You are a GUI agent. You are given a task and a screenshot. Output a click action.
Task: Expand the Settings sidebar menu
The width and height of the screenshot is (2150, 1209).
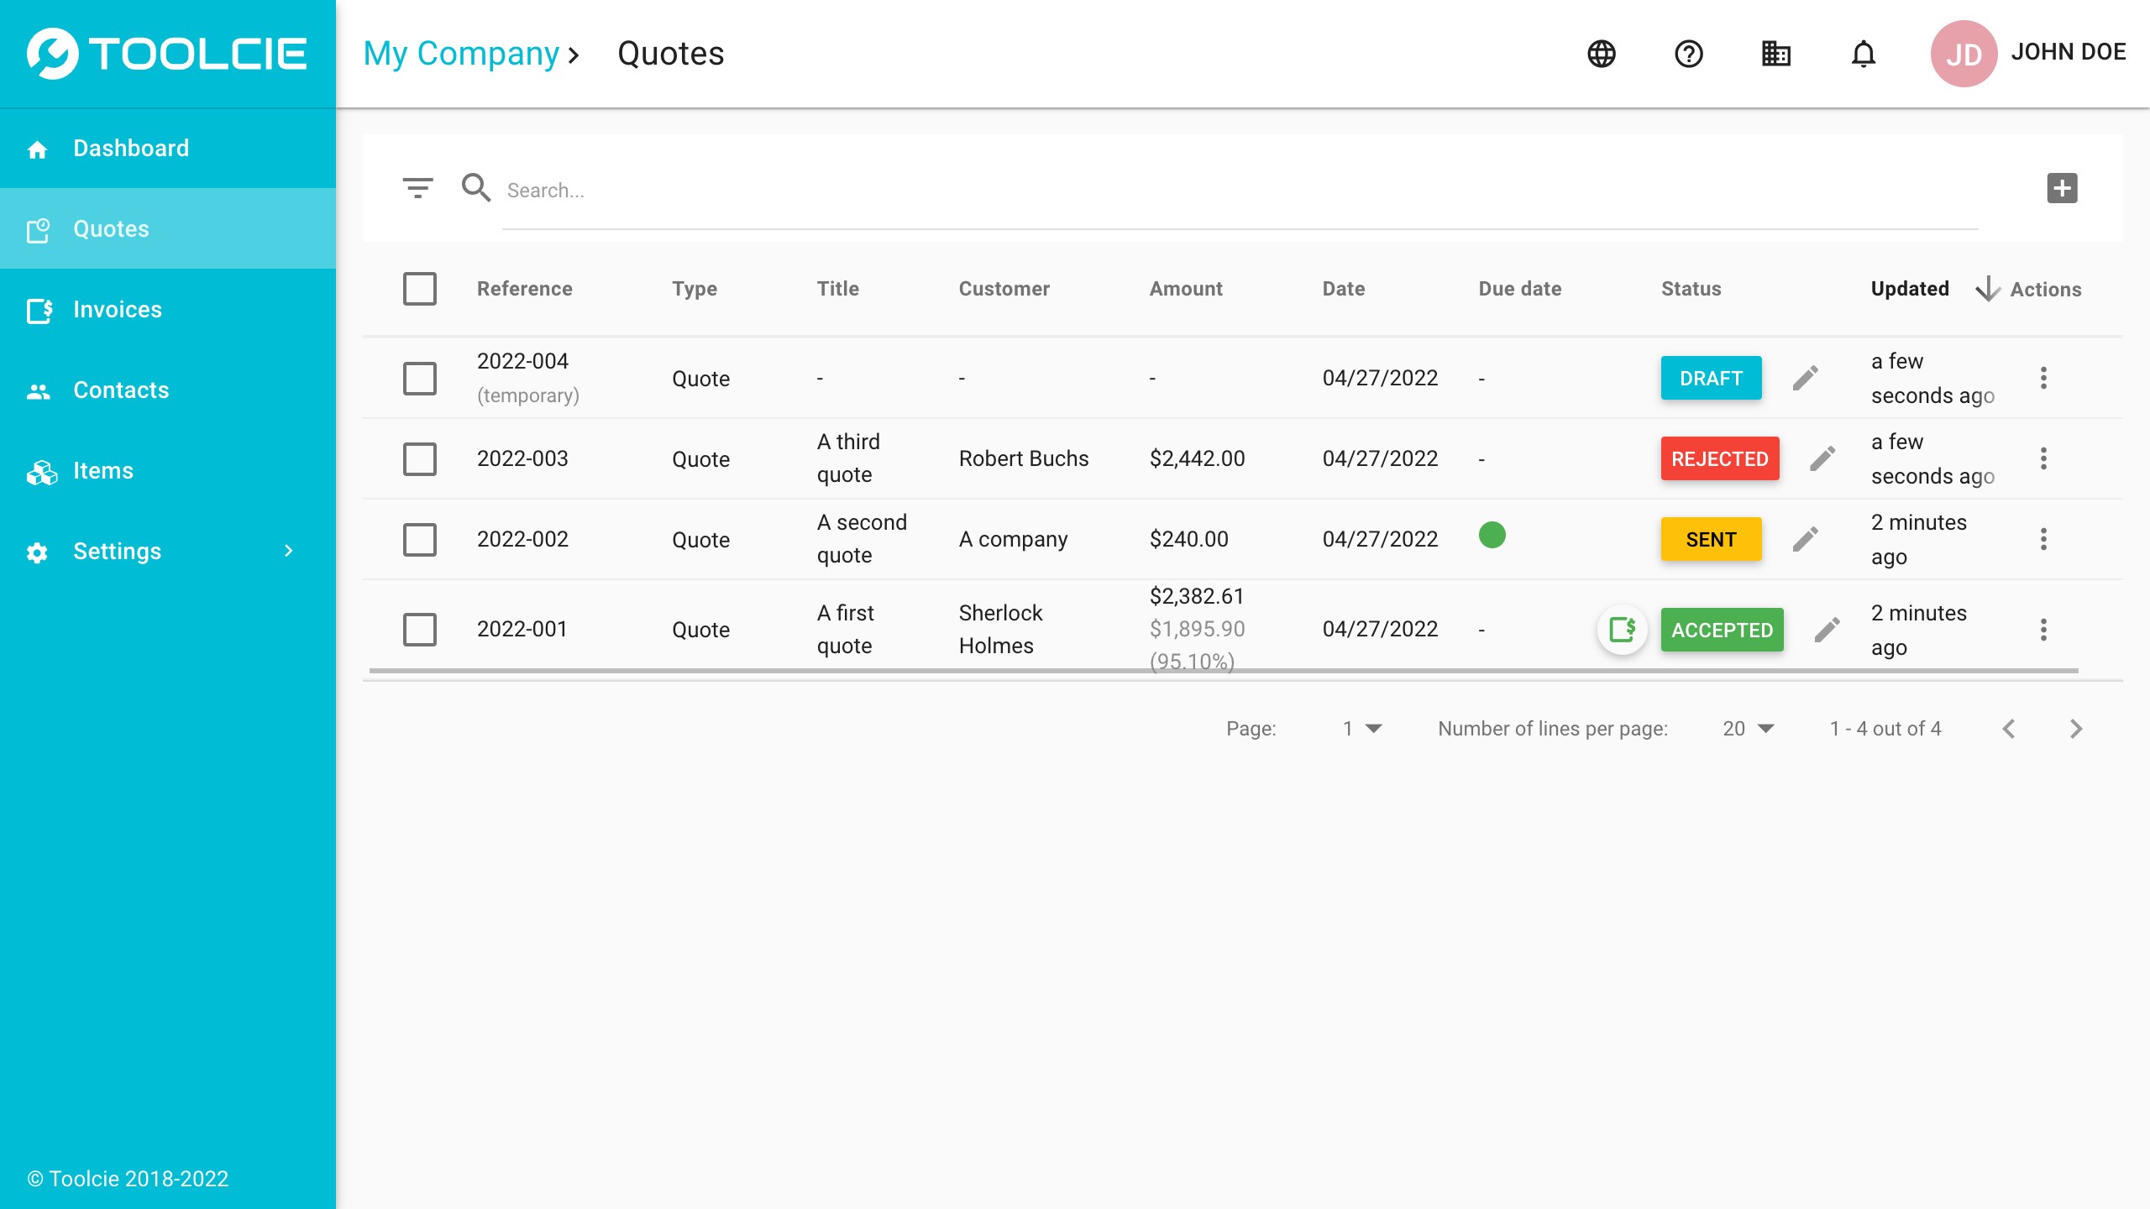coord(168,551)
